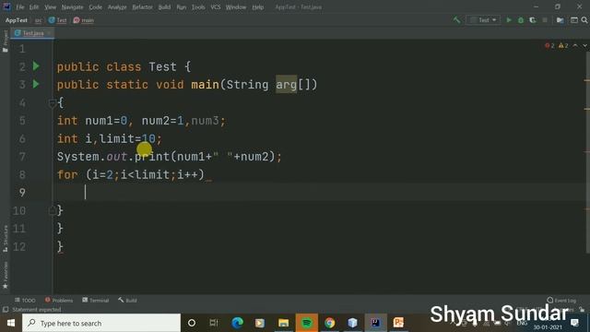Open File Explorer from the taskbar
590x332 pixels.
coord(283,323)
